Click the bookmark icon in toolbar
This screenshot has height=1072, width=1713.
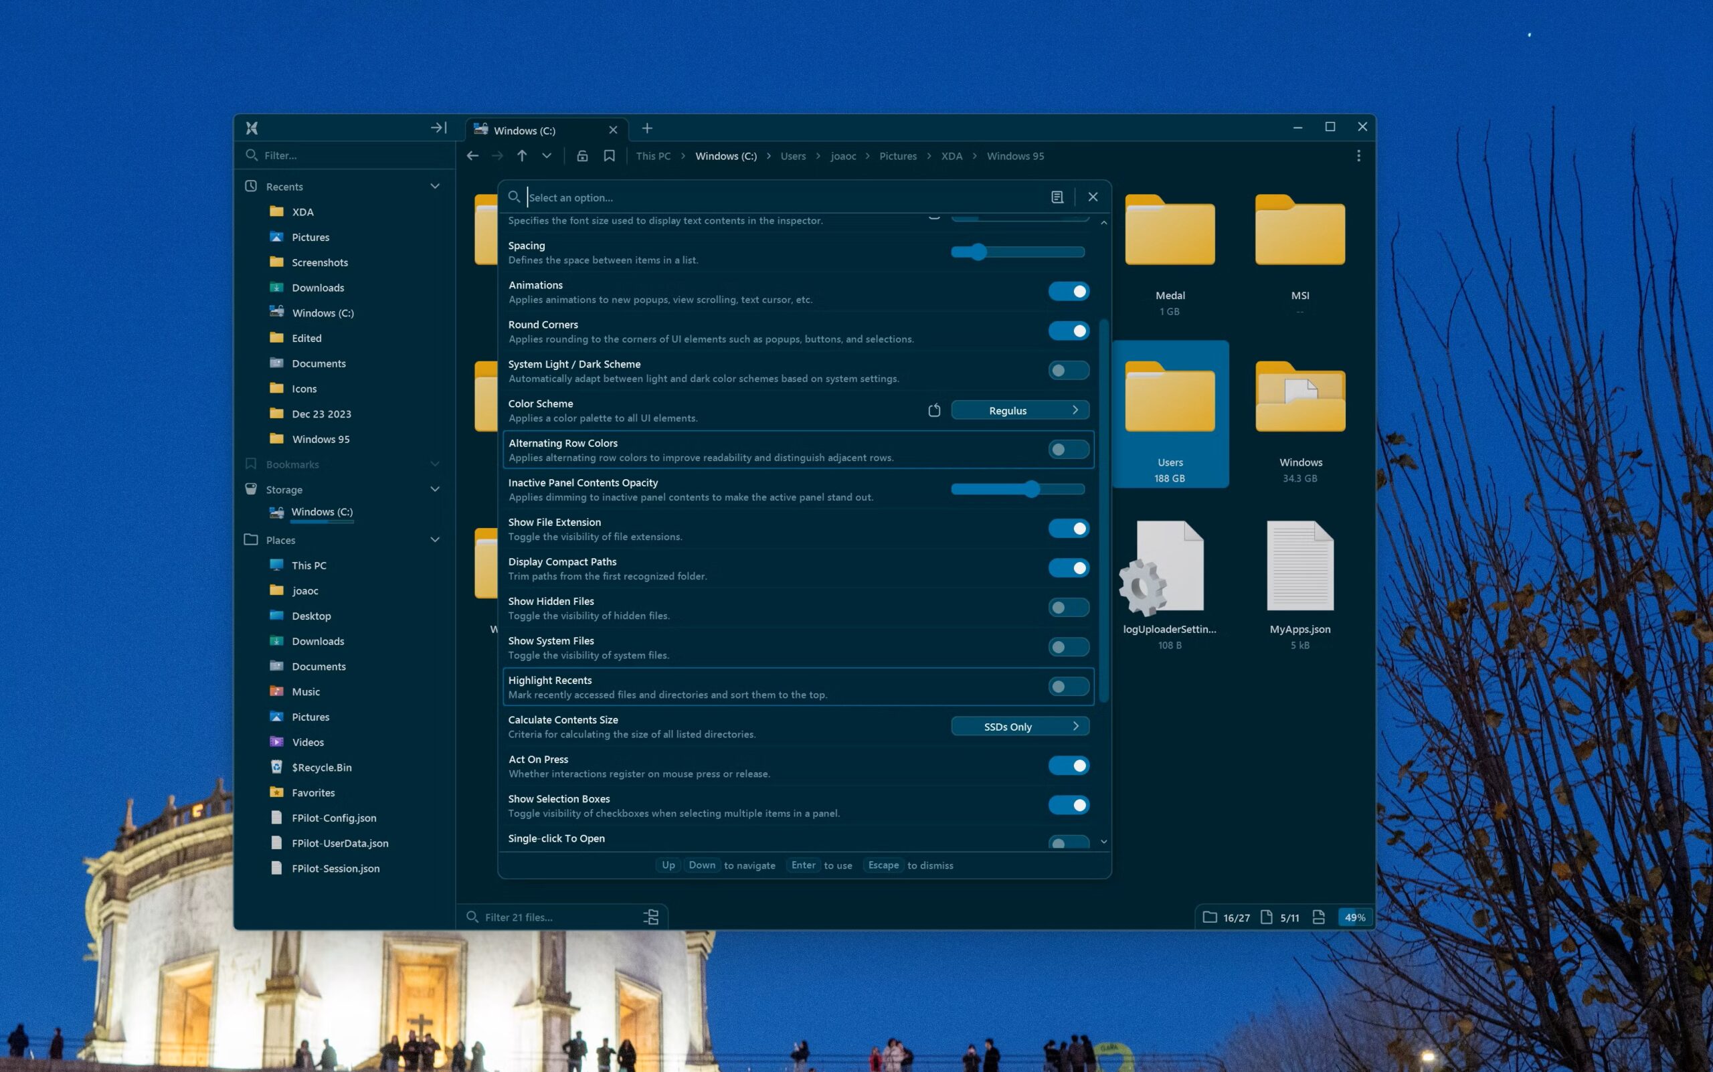point(609,156)
